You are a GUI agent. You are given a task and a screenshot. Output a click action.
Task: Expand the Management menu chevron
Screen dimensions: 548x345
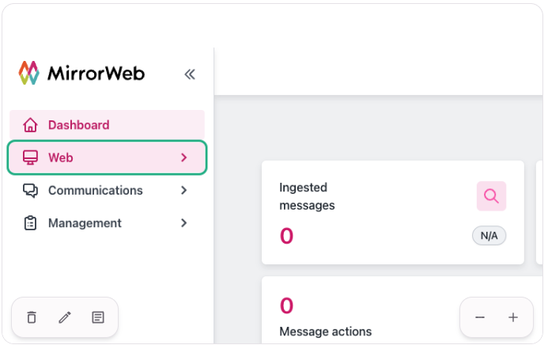point(183,222)
